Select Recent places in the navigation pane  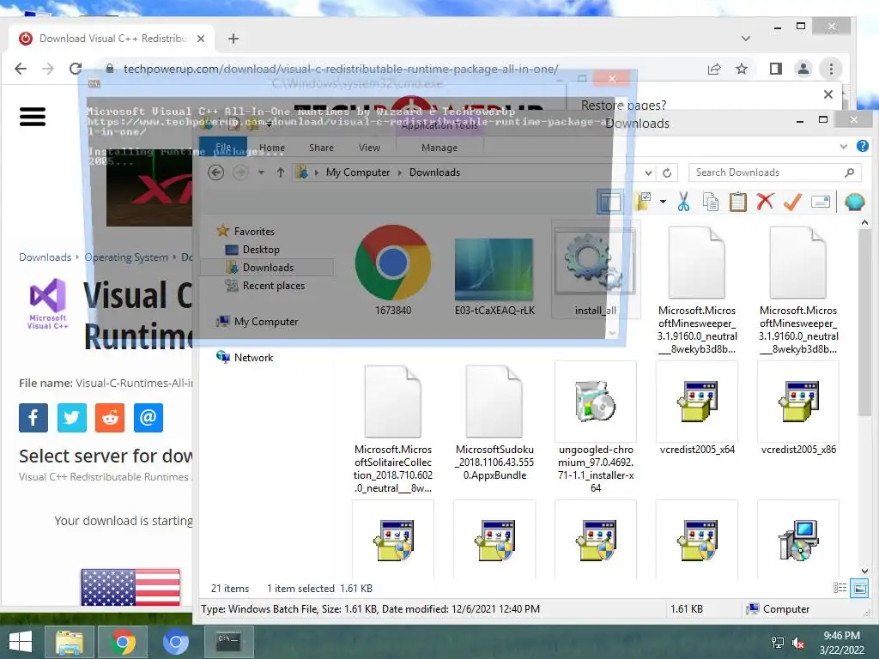pyautogui.click(x=273, y=285)
